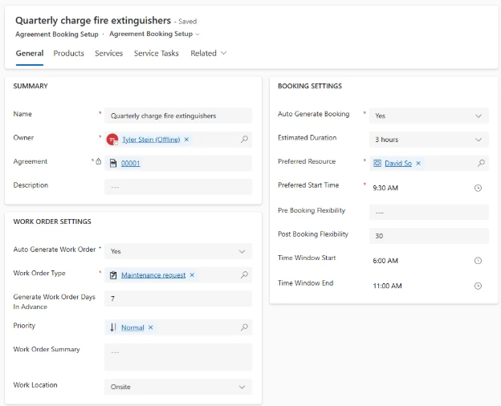The height and width of the screenshot is (406, 501).
Task: Open the Related tab menu
Action: point(208,53)
